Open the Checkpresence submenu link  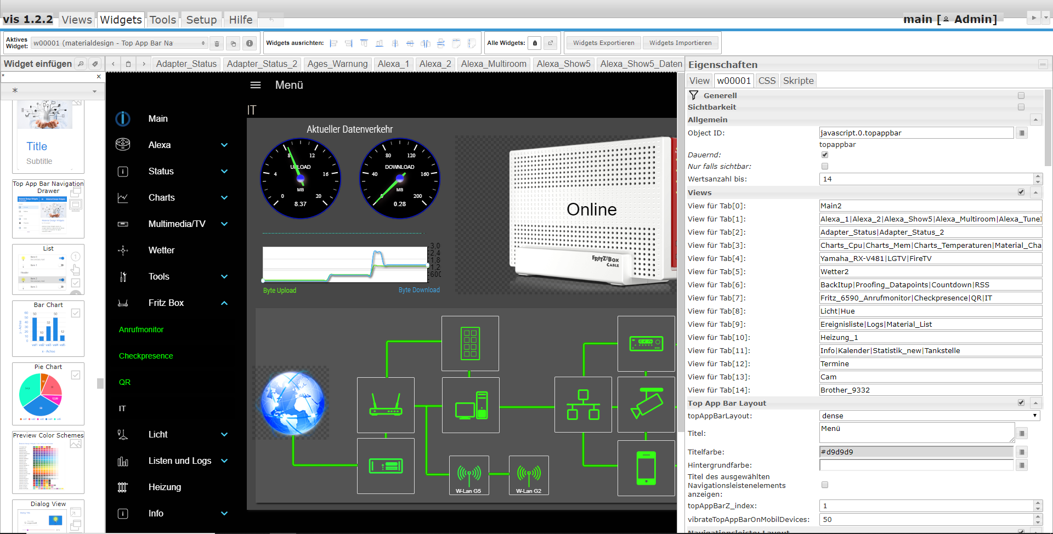[146, 356]
